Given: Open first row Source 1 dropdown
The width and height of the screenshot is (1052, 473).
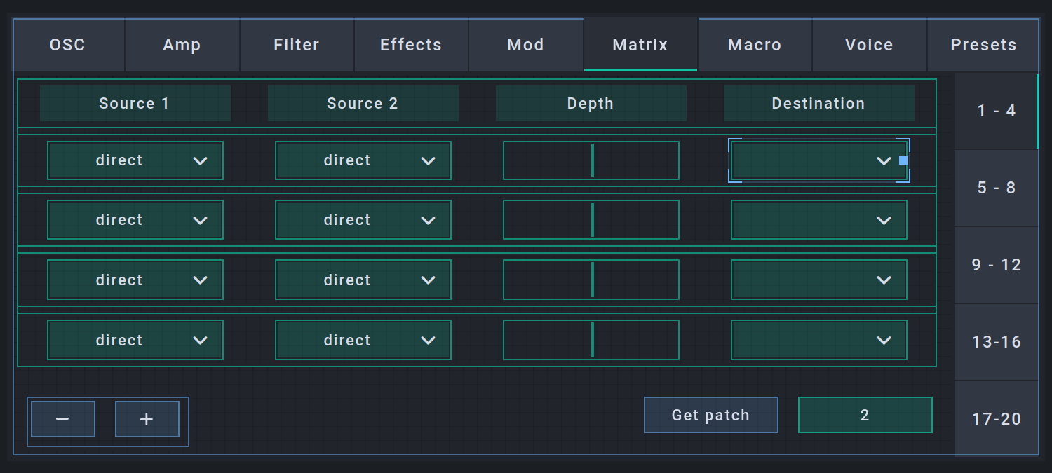Looking at the screenshot, I should 135,160.
